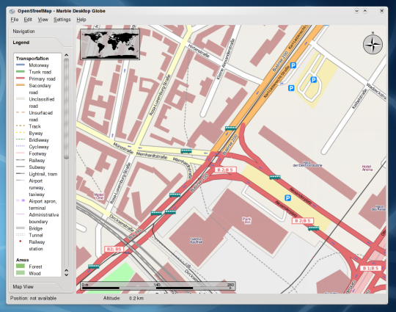Screen dimensions: 396x312
Task: Click the legend scrollbar thumb
Action: (x=67, y=109)
